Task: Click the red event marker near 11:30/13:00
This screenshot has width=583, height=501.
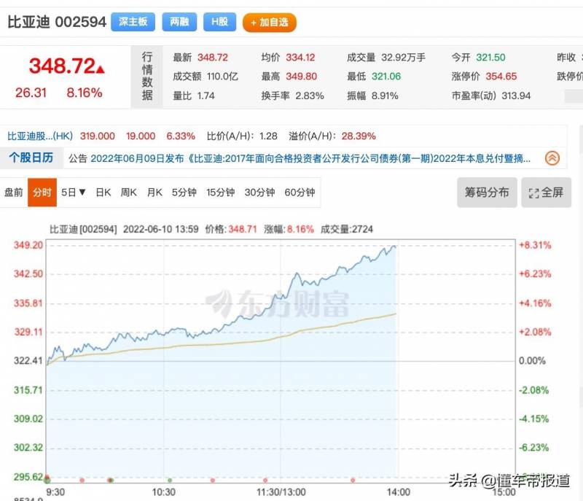Action: pos(265,480)
